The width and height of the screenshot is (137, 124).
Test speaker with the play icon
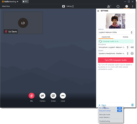click(132, 54)
